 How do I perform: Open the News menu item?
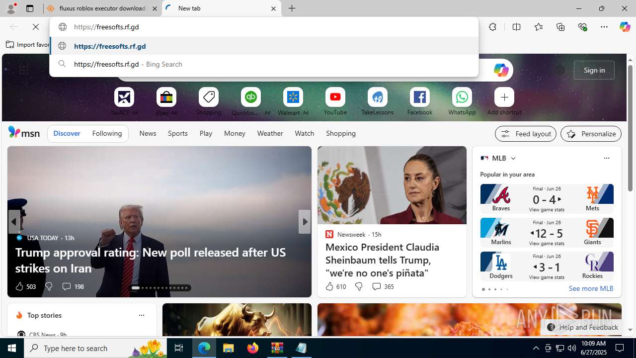(x=148, y=133)
